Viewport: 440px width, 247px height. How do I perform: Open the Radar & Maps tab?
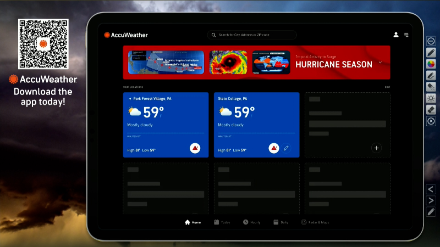[x=315, y=222]
